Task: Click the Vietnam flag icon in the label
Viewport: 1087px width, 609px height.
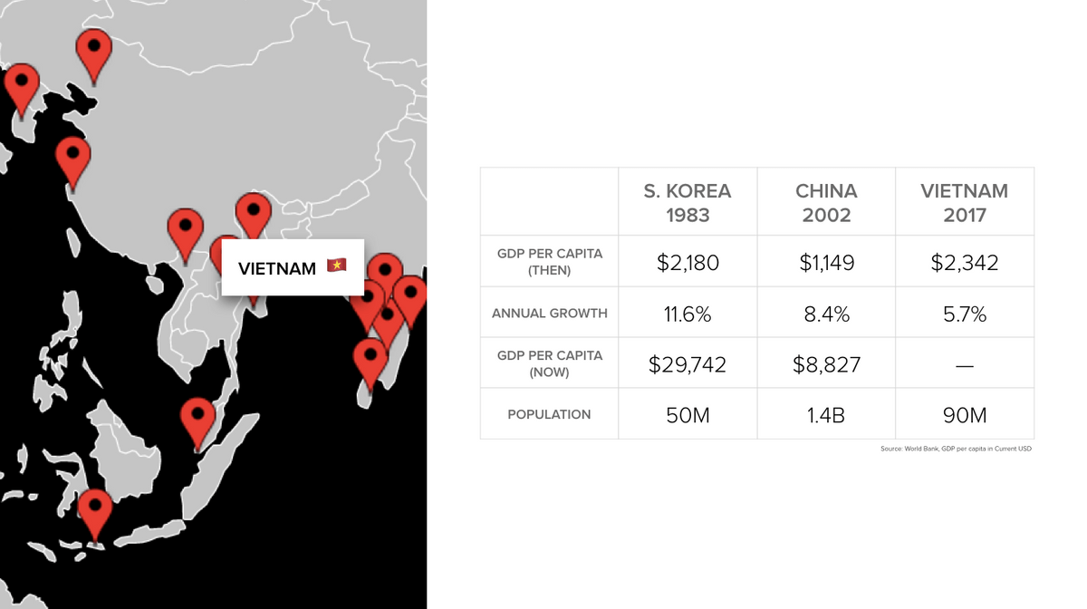Action: pyautogui.click(x=337, y=266)
